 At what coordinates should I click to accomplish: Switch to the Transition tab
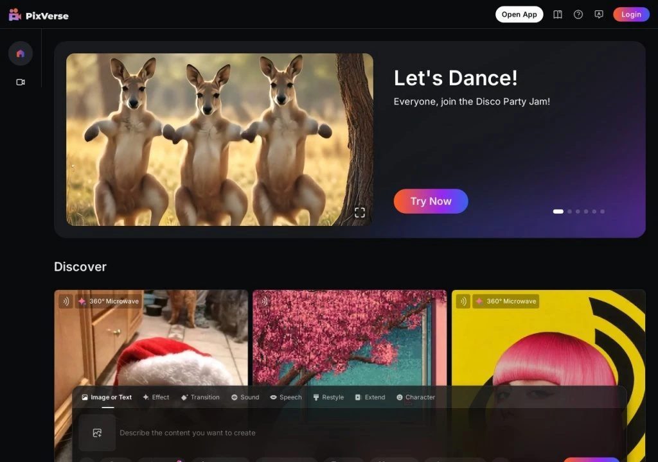tap(200, 397)
